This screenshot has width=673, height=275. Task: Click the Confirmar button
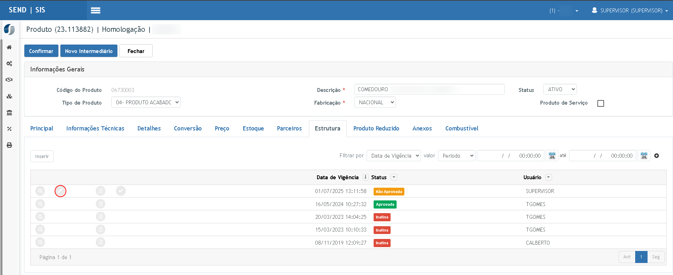point(41,51)
